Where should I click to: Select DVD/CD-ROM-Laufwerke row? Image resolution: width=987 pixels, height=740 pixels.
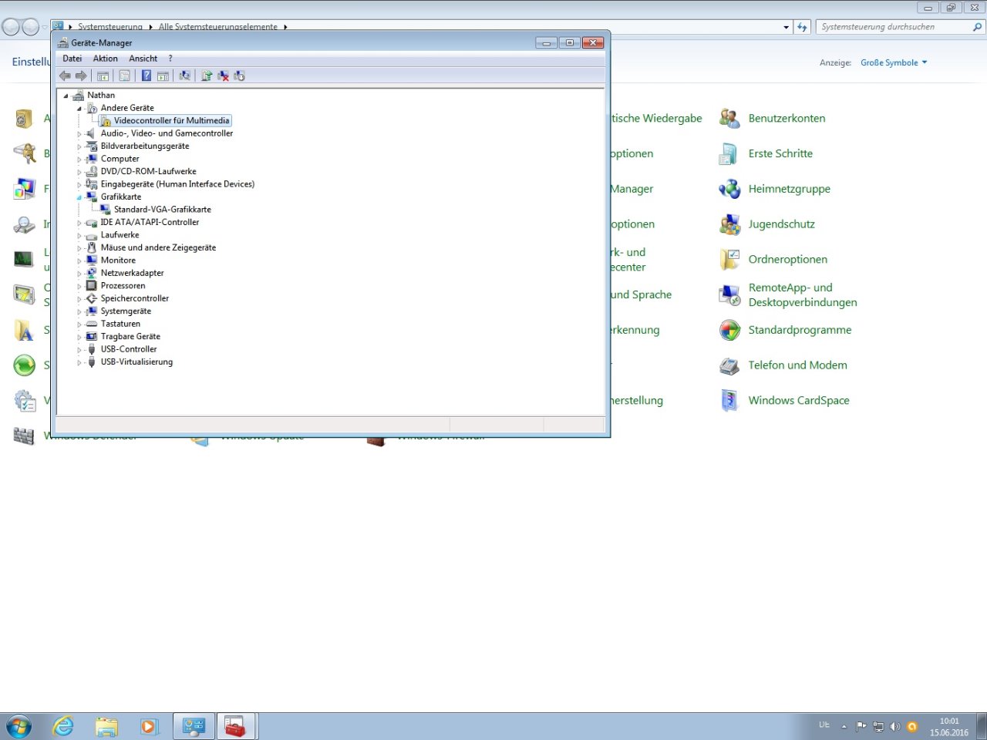[148, 172]
